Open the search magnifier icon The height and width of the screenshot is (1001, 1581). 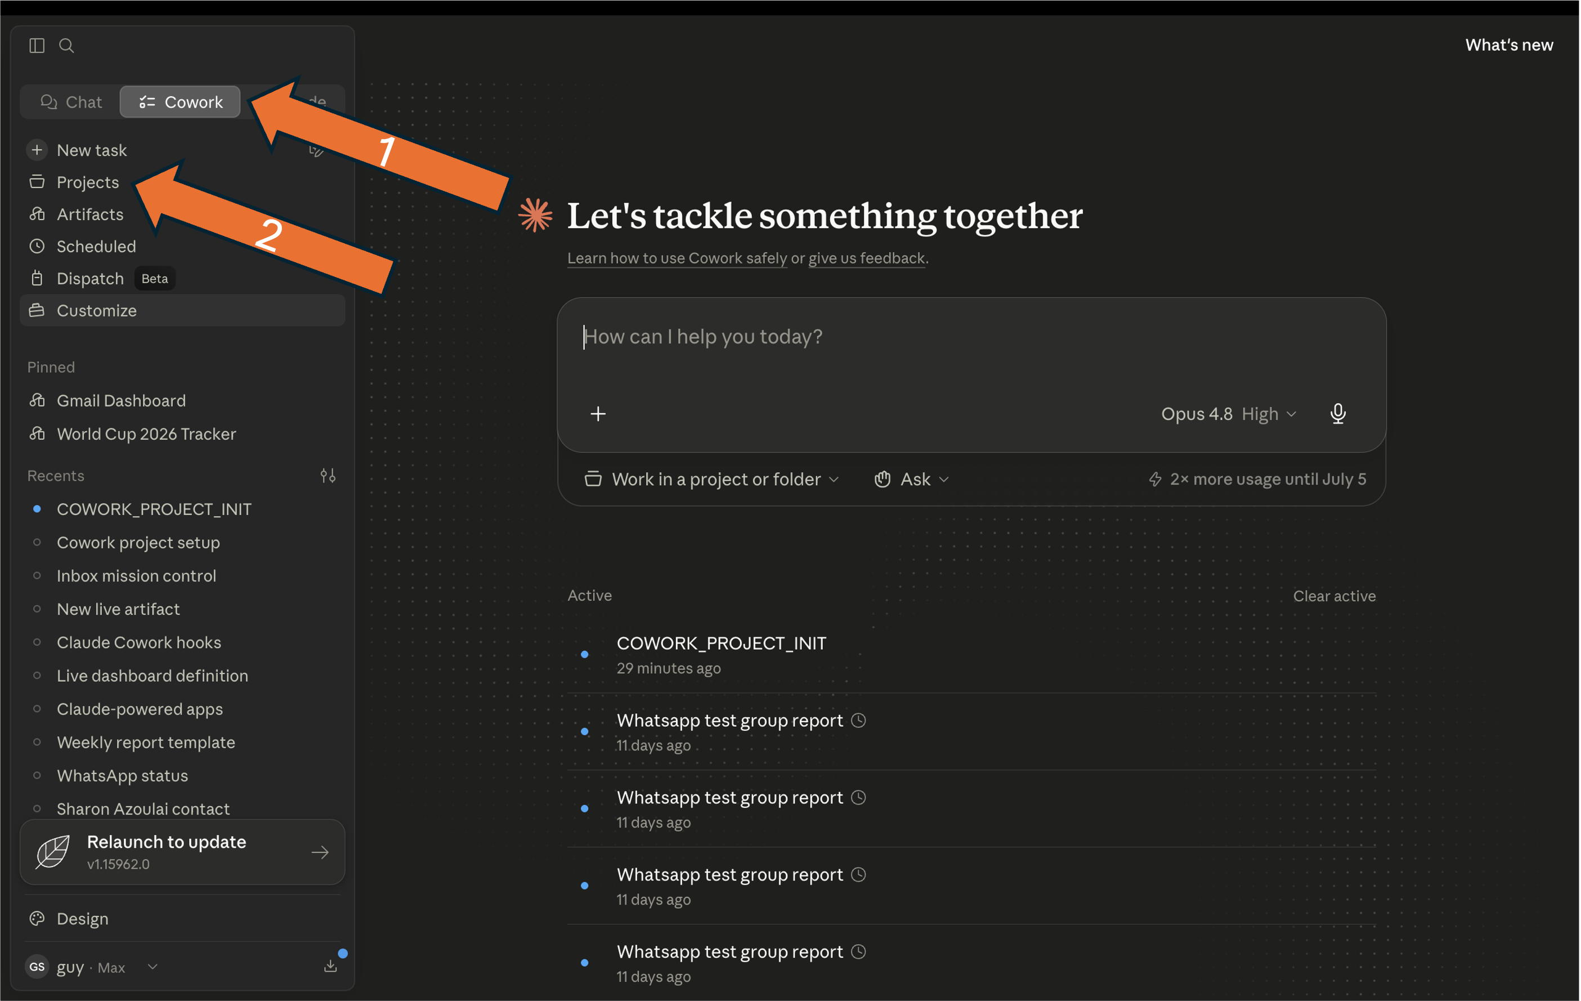[66, 45]
